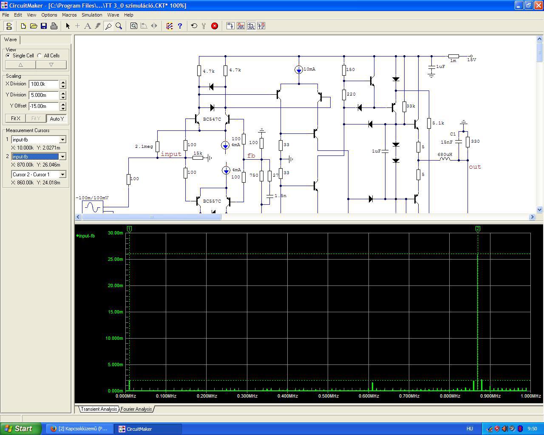Switch to the Fourier Analysis tab
544x435 pixels.
[136, 409]
